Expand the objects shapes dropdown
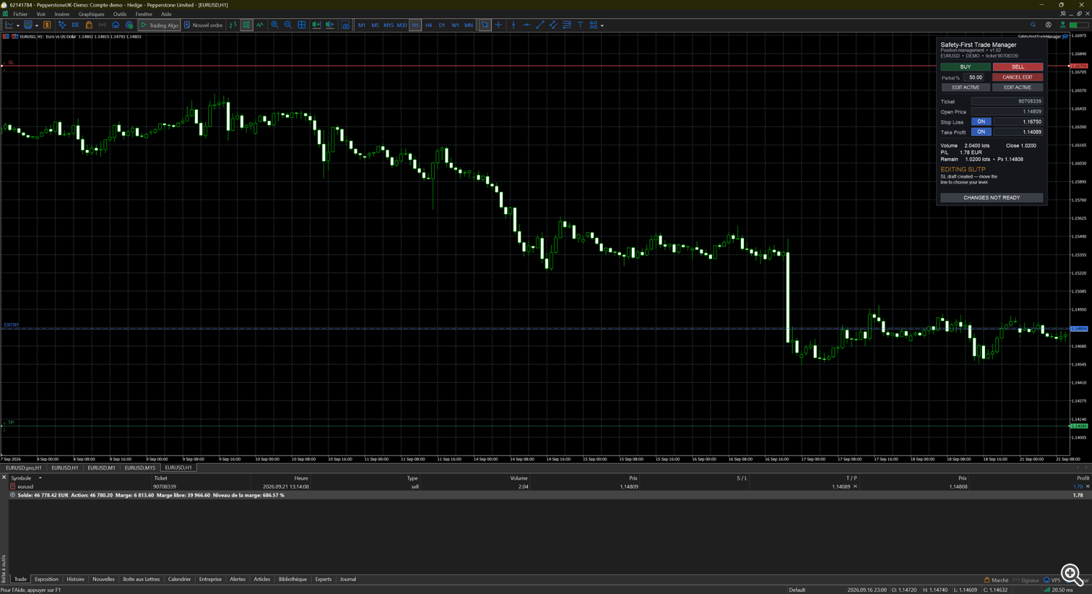1092x594 pixels. (x=602, y=25)
